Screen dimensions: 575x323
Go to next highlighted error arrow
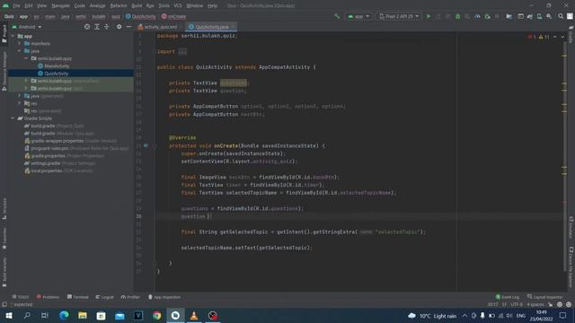[x=562, y=37]
